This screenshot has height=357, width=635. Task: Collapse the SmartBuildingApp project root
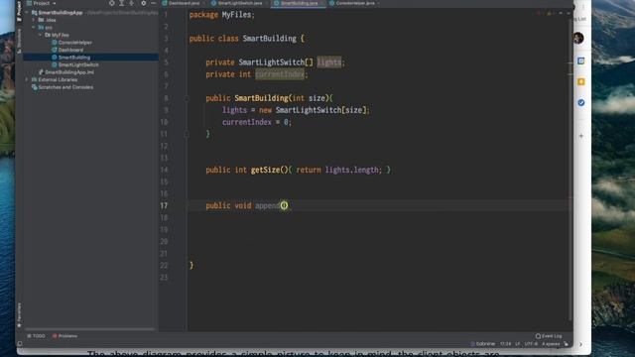pyautogui.click(x=27, y=13)
